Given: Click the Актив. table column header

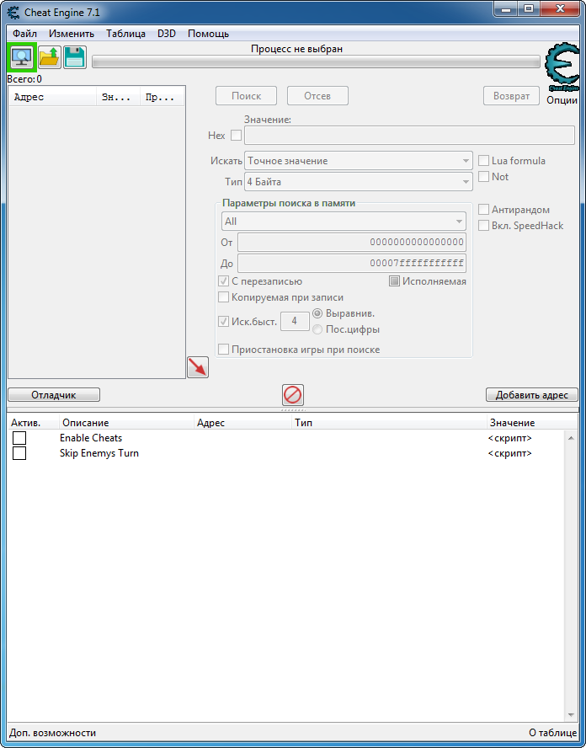Looking at the screenshot, I should 33,423.
